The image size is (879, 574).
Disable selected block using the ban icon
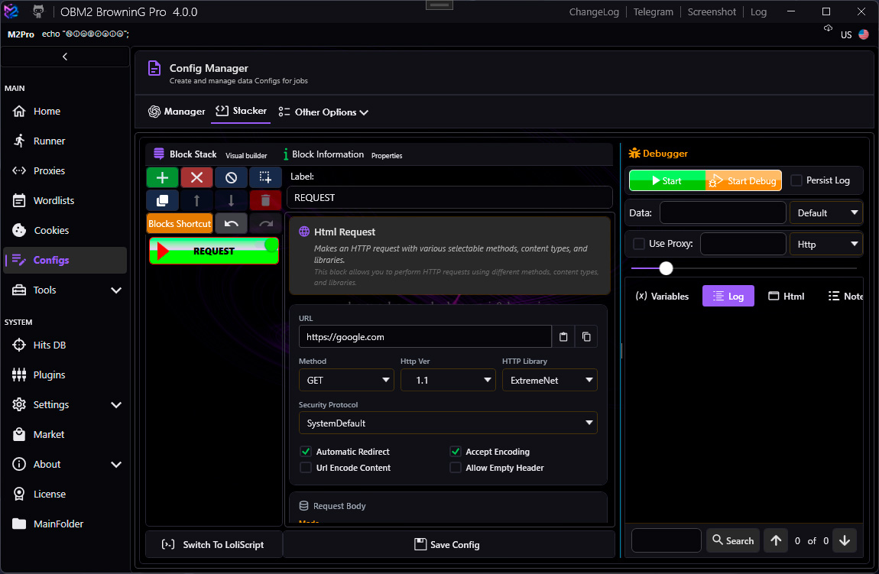click(231, 177)
